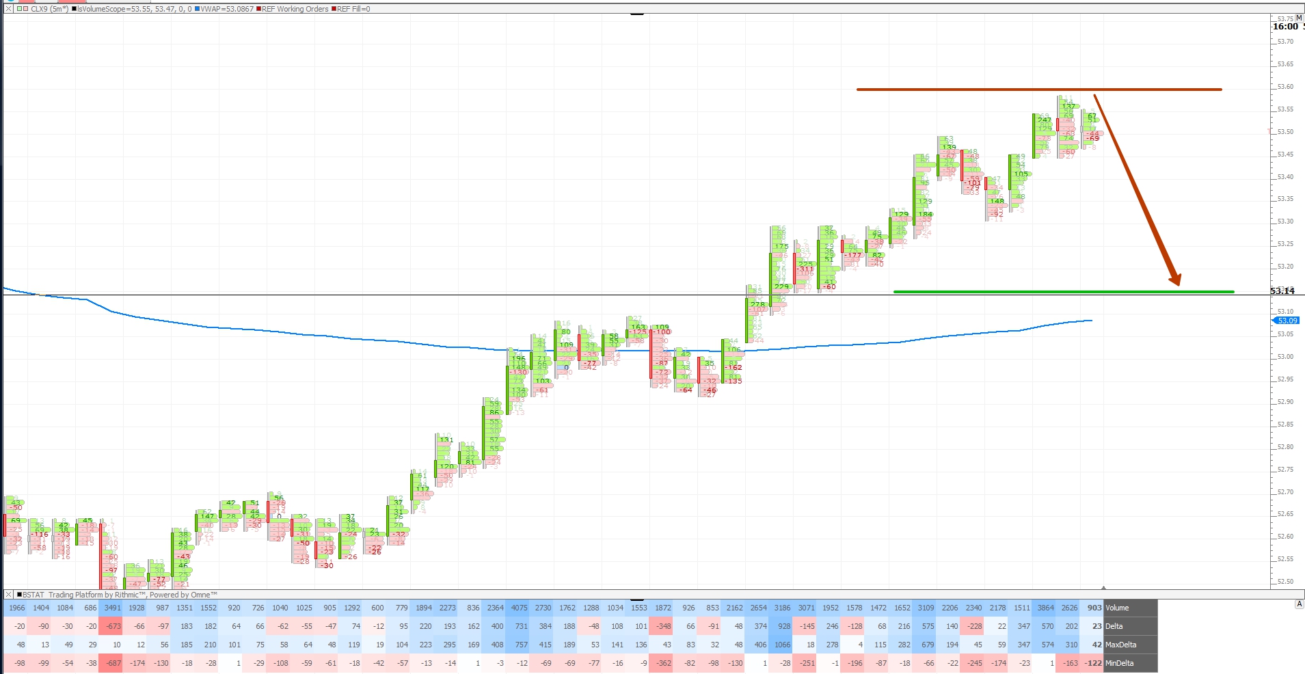Click the black lsVolumeScope color square
This screenshot has height=674, width=1305.
(x=74, y=9)
